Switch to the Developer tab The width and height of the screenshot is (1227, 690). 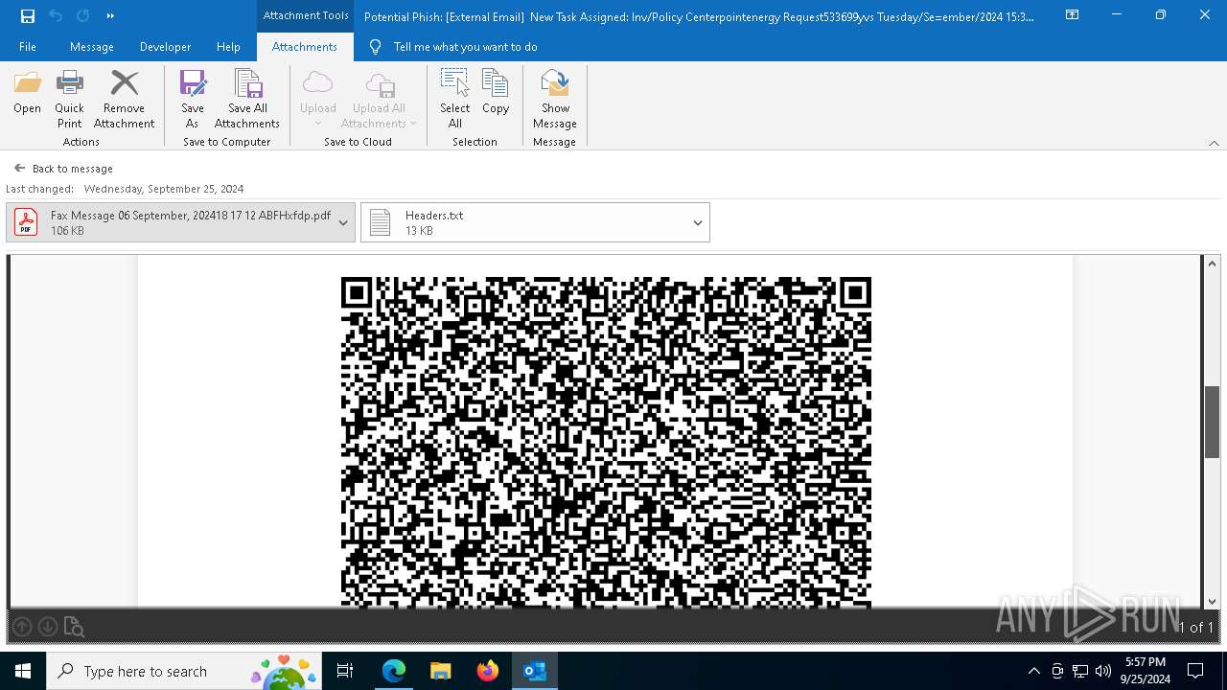(165, 46)
